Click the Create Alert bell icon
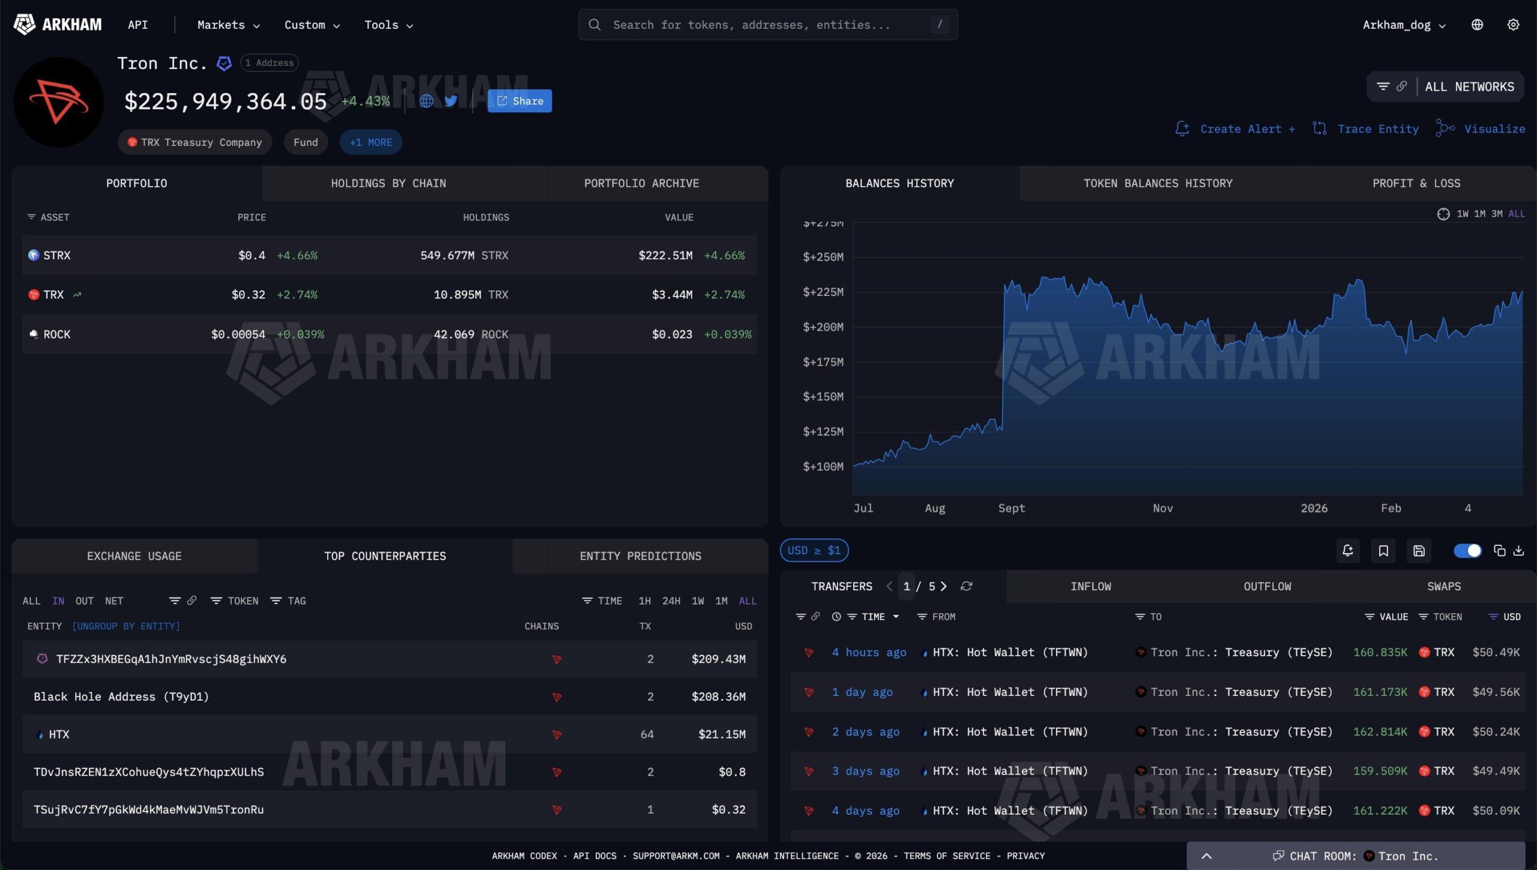 click(x=1182, y=128)
